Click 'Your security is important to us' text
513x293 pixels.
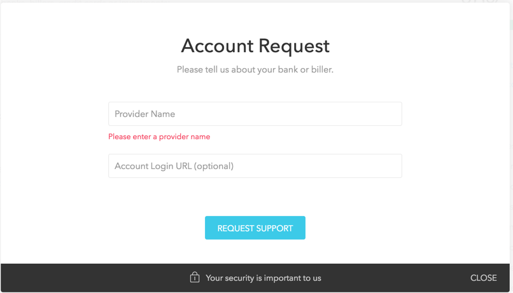(264, 278)
